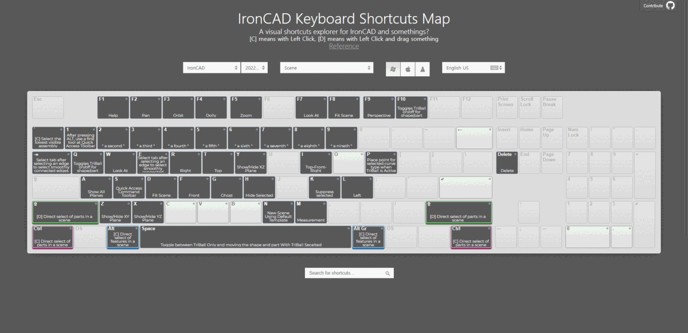
Task: Click the F7 Look At key
Action: click(311, 108)
